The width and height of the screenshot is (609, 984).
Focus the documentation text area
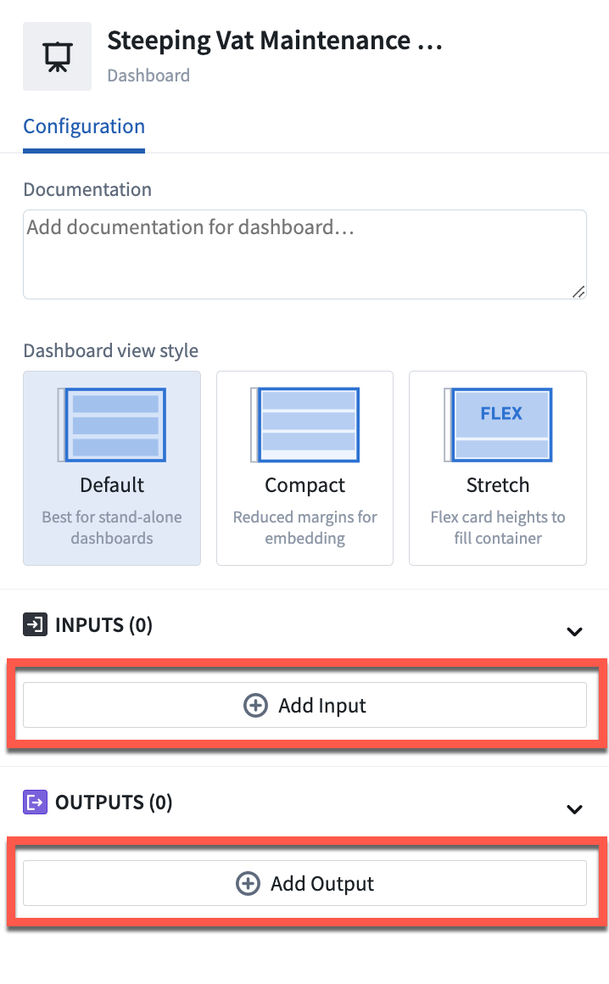click(x=304, y=254)
